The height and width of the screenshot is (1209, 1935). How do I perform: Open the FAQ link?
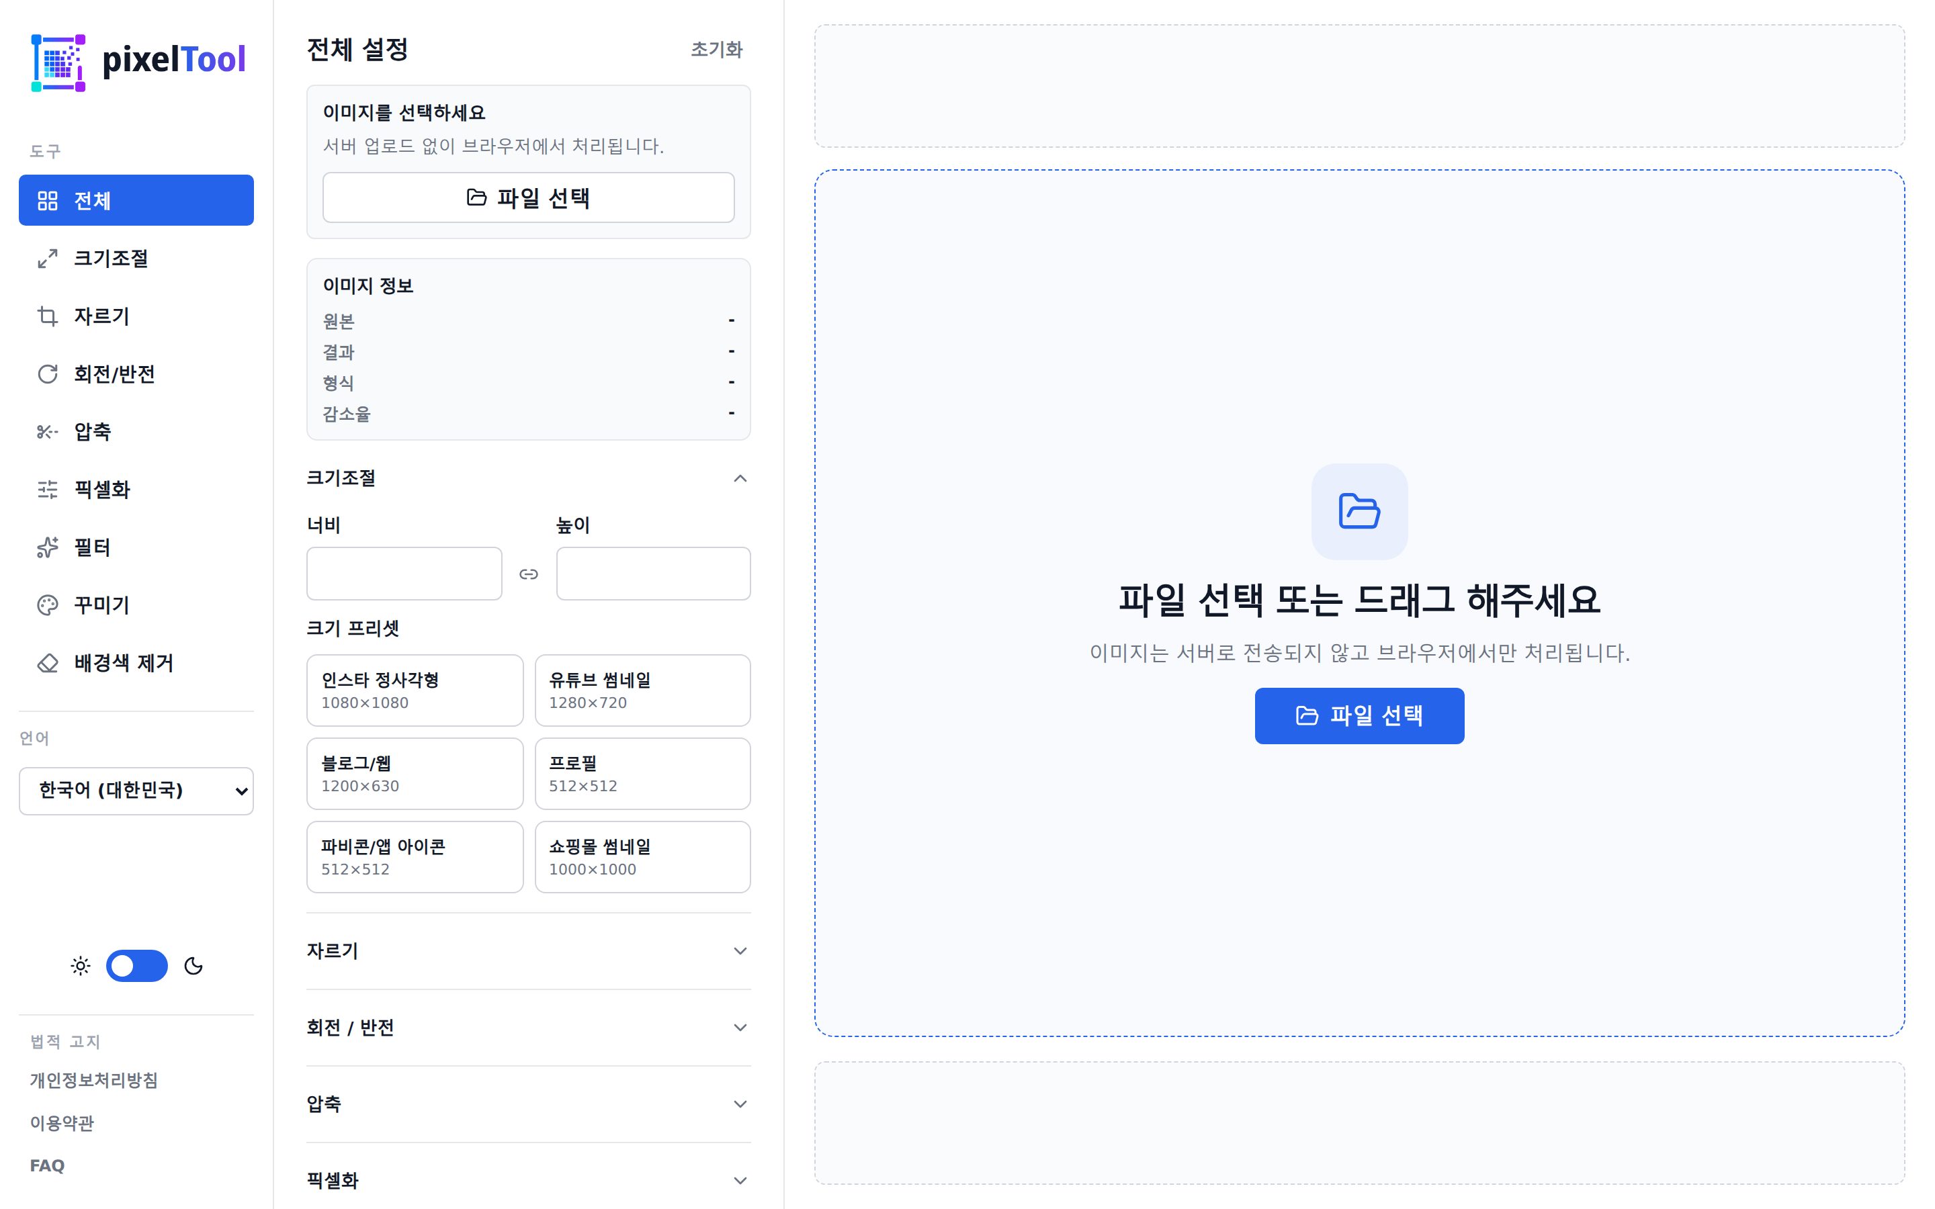click(47, 1166)
